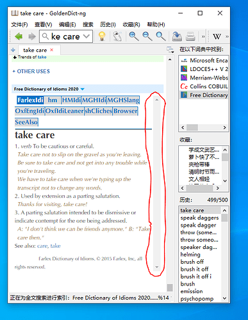Image resolution: width=248 pixels, height=320 pixels.
Task: Zoom out with the minus magnifier
Action: tap(147, 36)
